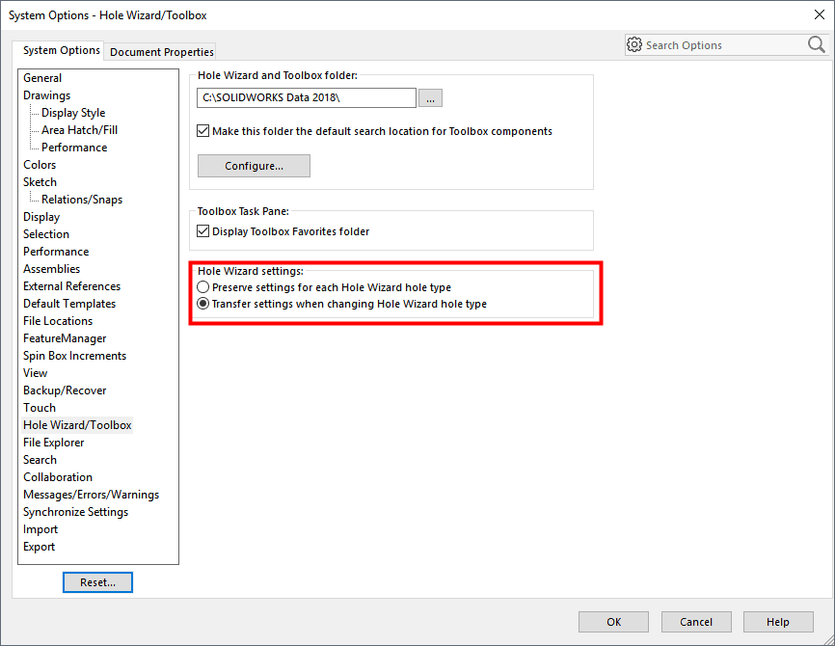Close the System Options dialog

click(x=820, y=14)
